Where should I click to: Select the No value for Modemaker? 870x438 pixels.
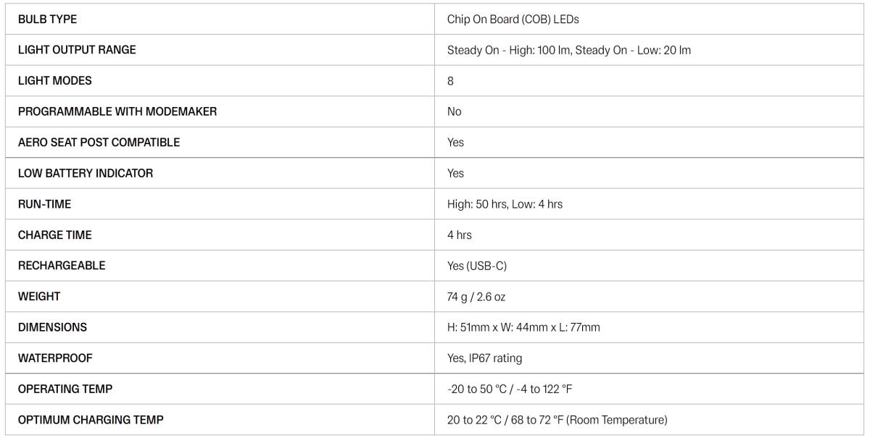coord(455,111)
